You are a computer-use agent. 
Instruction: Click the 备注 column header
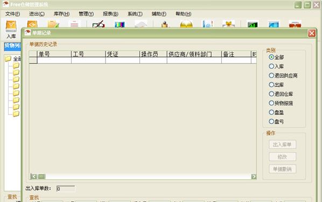[x=236, y=54]
